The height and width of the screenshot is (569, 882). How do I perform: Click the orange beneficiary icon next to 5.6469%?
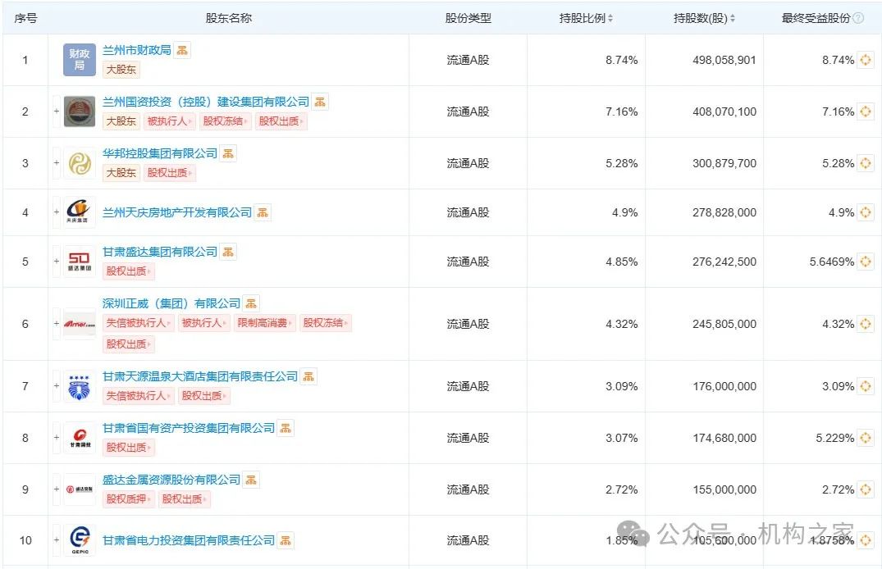[866, 261]
